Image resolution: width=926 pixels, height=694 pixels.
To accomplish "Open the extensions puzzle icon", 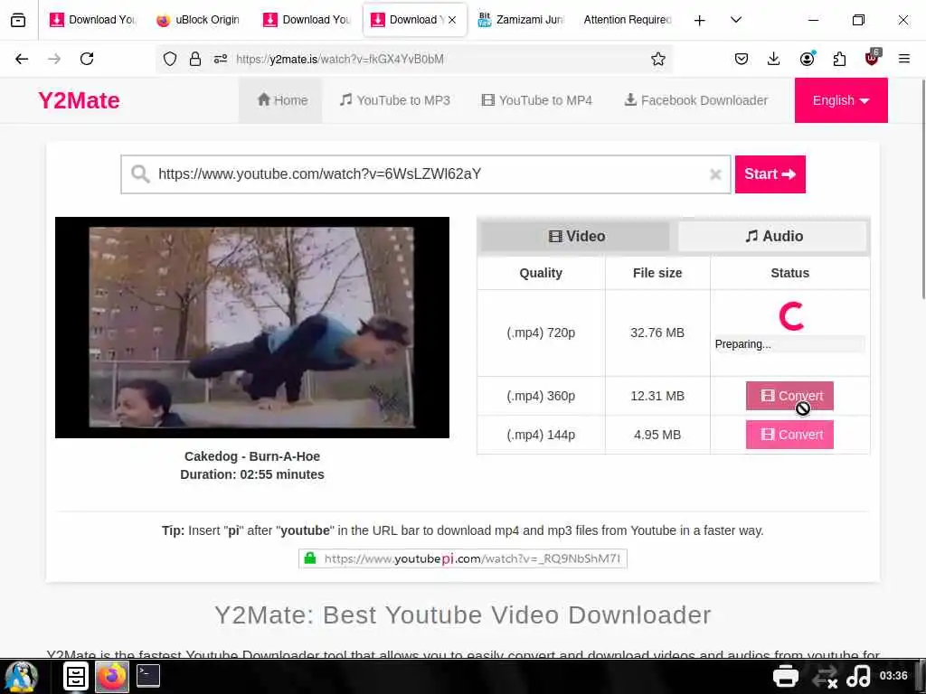I will coord(839,59).
